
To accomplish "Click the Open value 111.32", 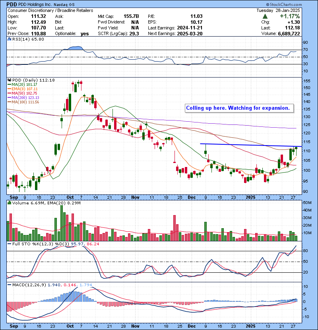I will tap(39, 16).
